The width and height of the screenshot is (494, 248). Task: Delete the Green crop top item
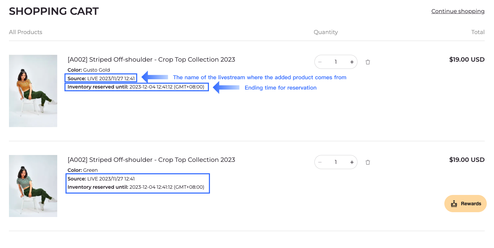[x=368, y=162]
